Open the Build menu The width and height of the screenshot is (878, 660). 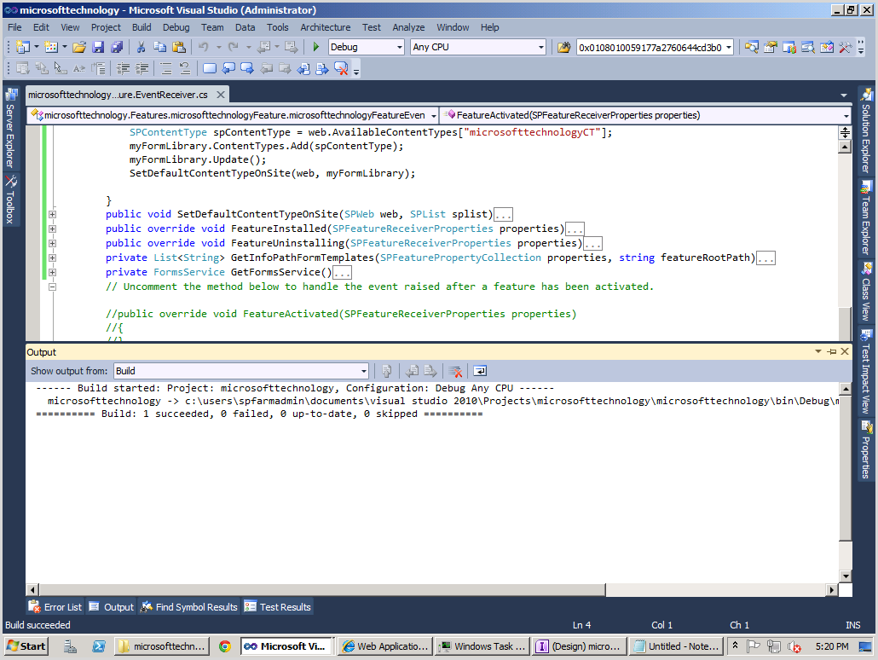point(142,27)
